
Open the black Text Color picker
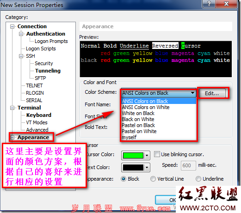[136, 167]
